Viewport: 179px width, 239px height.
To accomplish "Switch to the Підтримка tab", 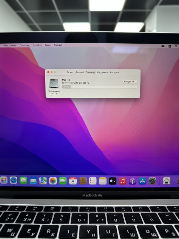I will (102, 72).
